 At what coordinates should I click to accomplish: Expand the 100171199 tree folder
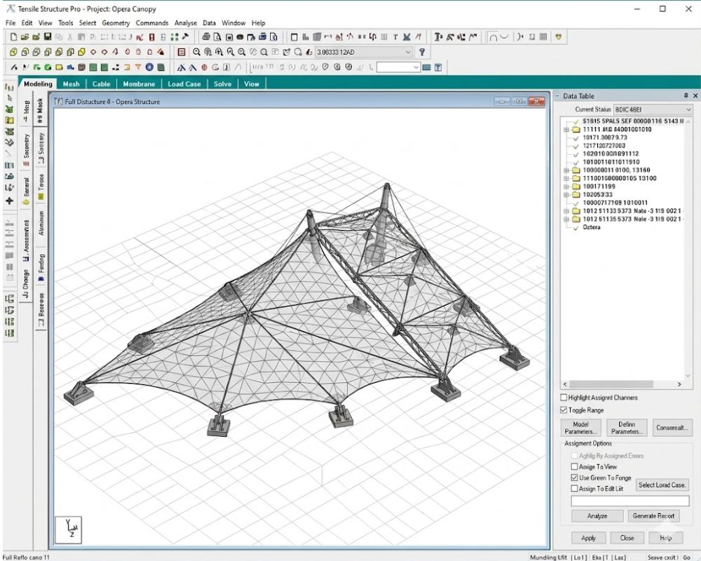tap(566, 187)
